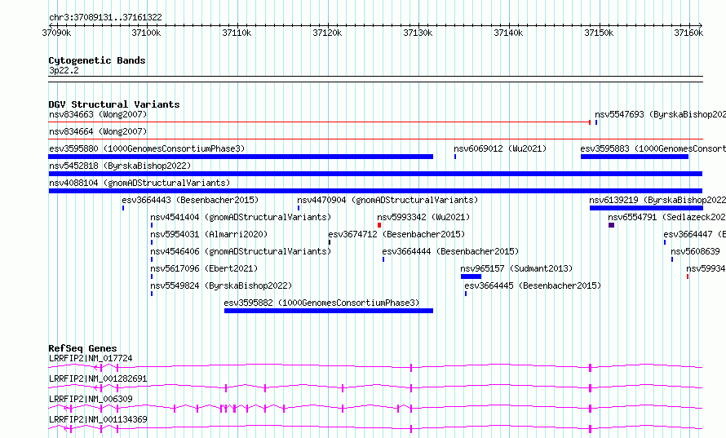Click the 37130k ruler tick label

pos(418,33)
